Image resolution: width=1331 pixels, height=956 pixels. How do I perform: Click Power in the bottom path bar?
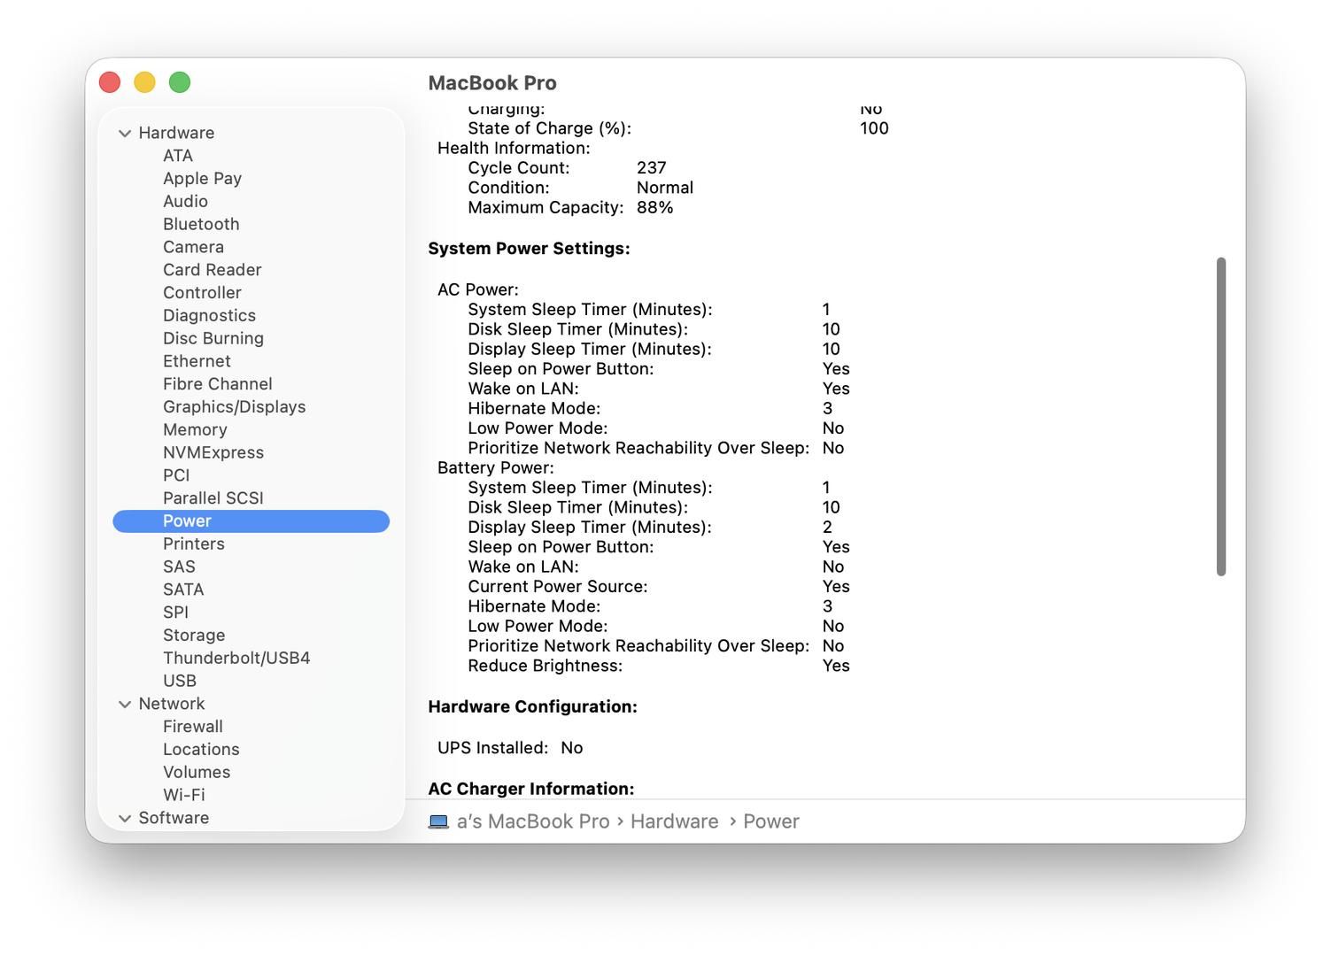(x=770, y=821)
